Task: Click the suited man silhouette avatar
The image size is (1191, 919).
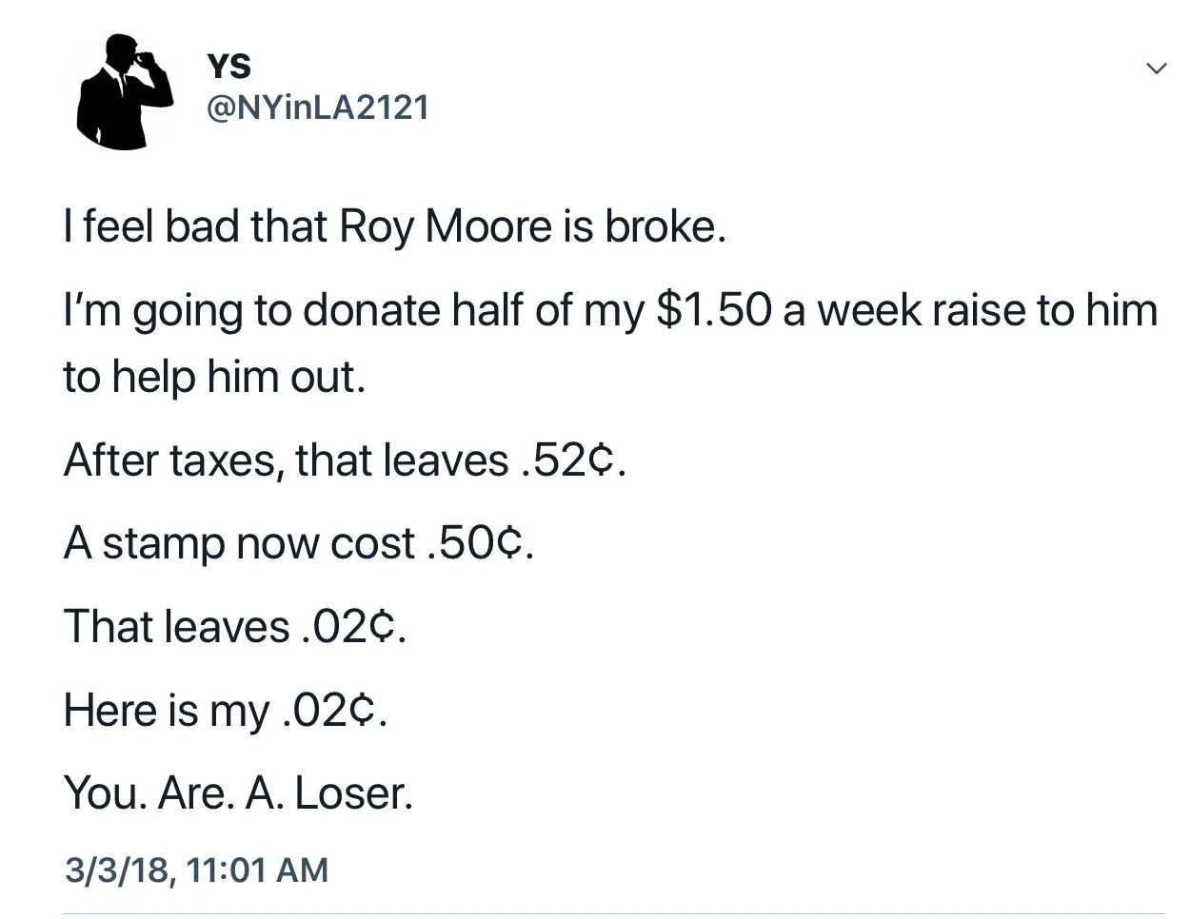Action: 125,91
